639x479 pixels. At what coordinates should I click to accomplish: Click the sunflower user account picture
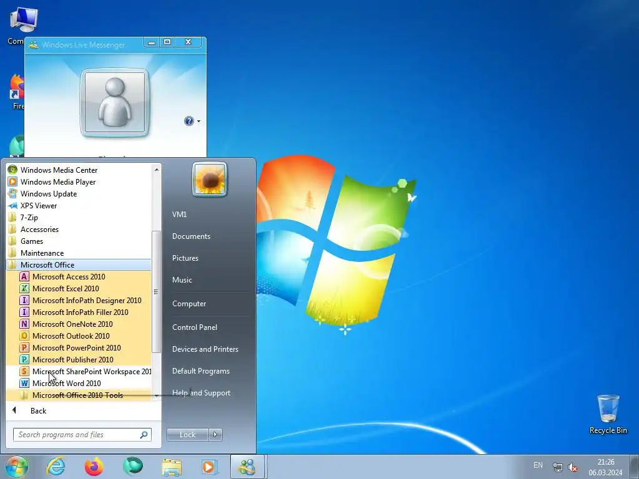coord(210,179)
